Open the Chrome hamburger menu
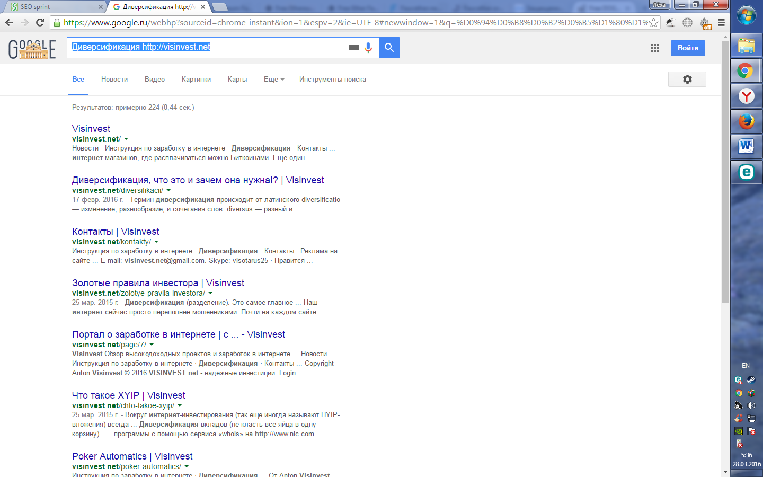The width and height of the screenshot is (763, 477). (x=721, y=22)
